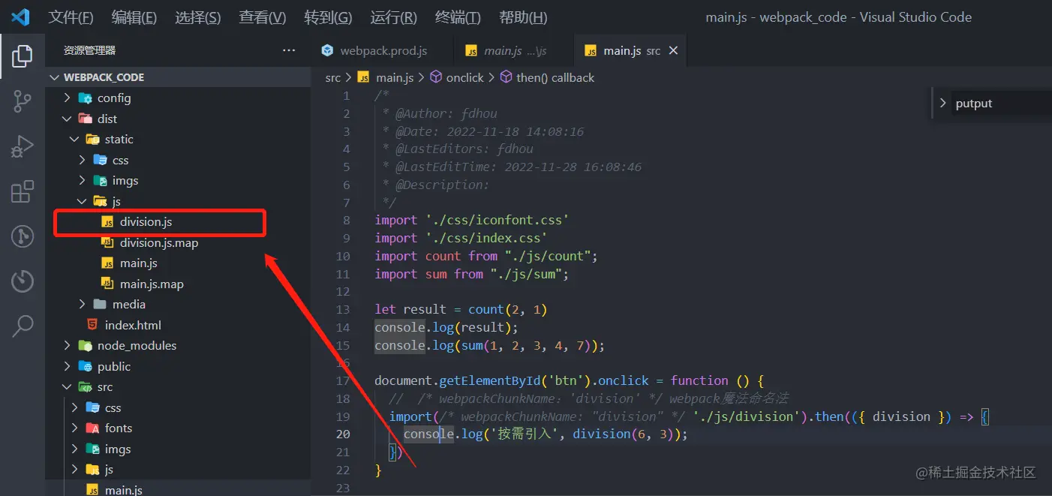
Task: Open the Explorer view in activity bar
Action: click(x=23, y=56)
